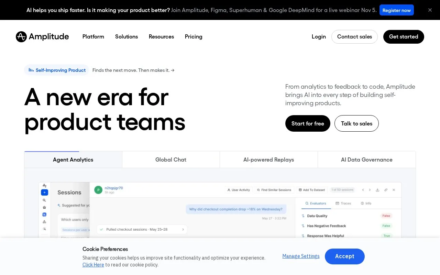The width and height of the screenshot is (440, 275).
Task: Open the Click Here cookie policy link
Action: pyautogui.click(x=93, y=265)
